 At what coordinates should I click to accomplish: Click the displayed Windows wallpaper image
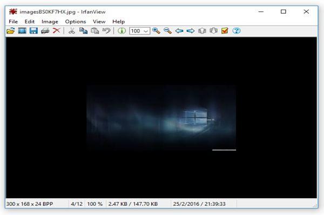click(161, 117)
